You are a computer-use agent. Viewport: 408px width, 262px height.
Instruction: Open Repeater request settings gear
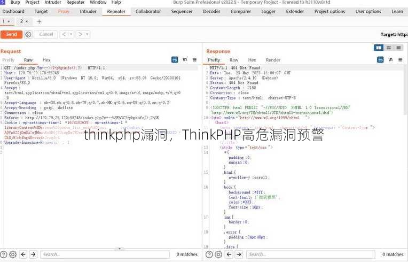(x=28, y=34)
